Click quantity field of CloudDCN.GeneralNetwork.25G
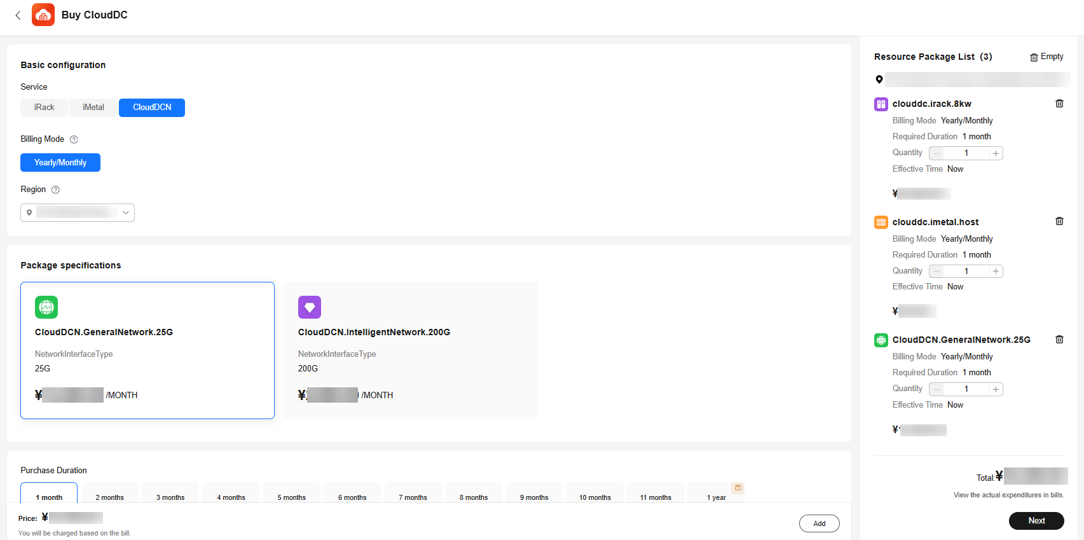 pyautogui.click(x=966, y=389)
